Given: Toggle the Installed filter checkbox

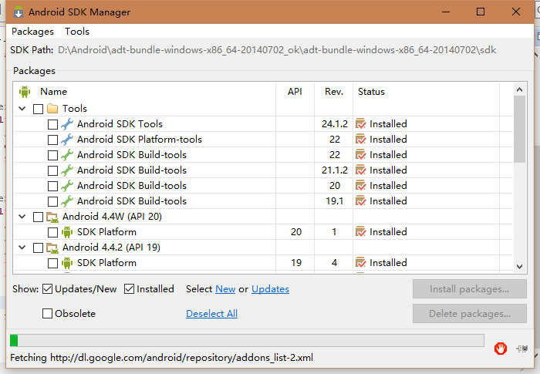Looking at the screenshot, I should click(130, 289).
